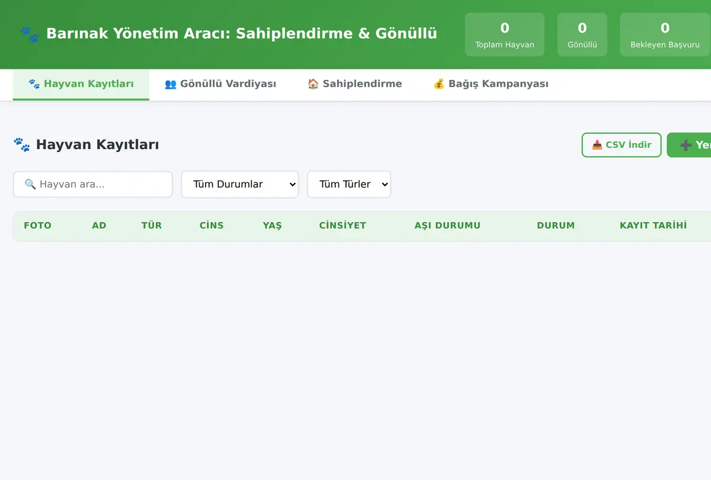711x480 pixels.
Task: Click the AŞI DURUMU column header
Action: tap(447, 225)
